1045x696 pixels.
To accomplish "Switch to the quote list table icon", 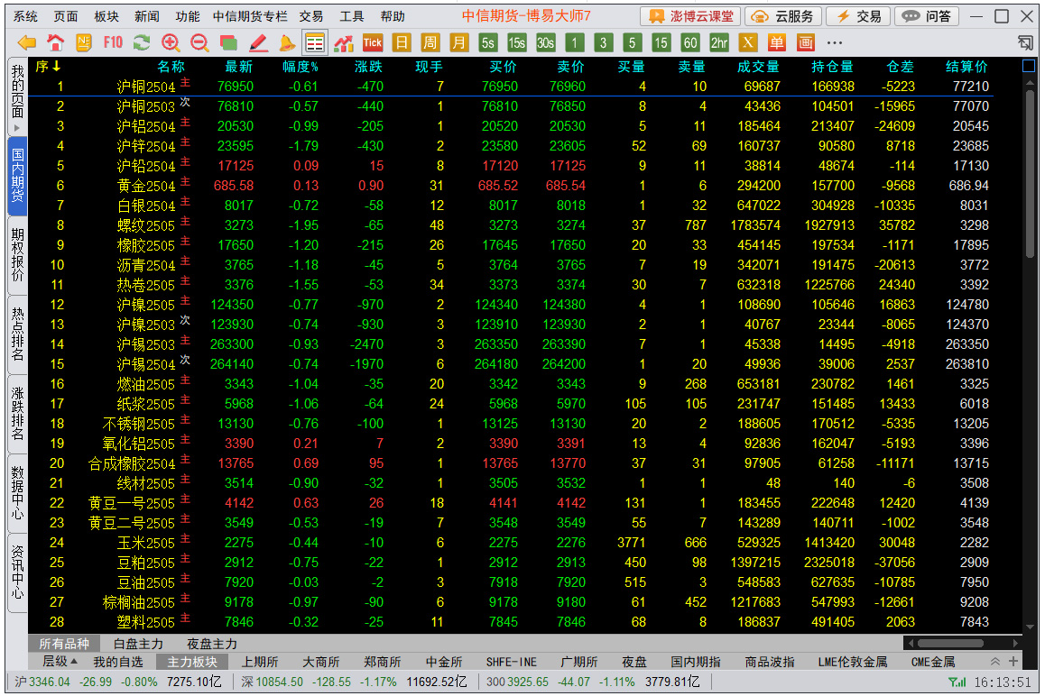I will [x=315, y=43].
